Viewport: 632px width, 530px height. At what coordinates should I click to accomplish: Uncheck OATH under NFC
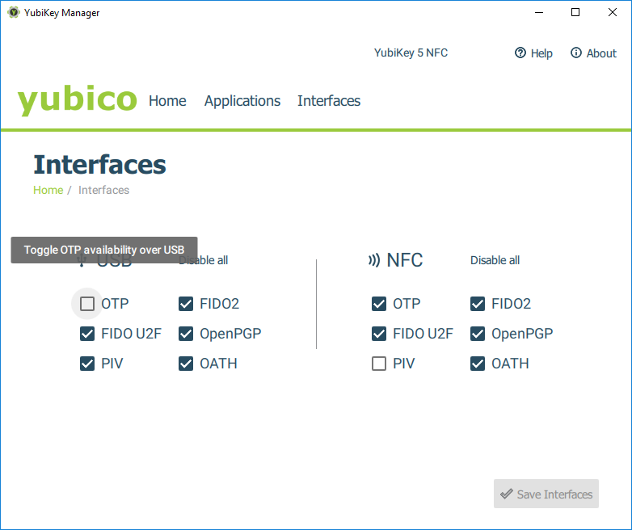coord(478,364)
